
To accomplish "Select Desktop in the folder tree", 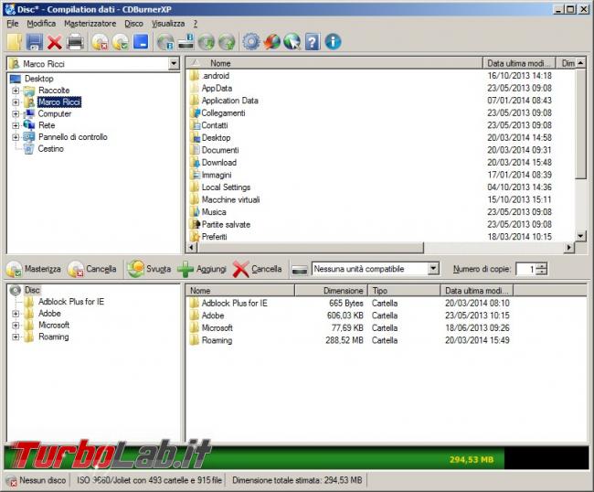I will click(x=39, y=79).
